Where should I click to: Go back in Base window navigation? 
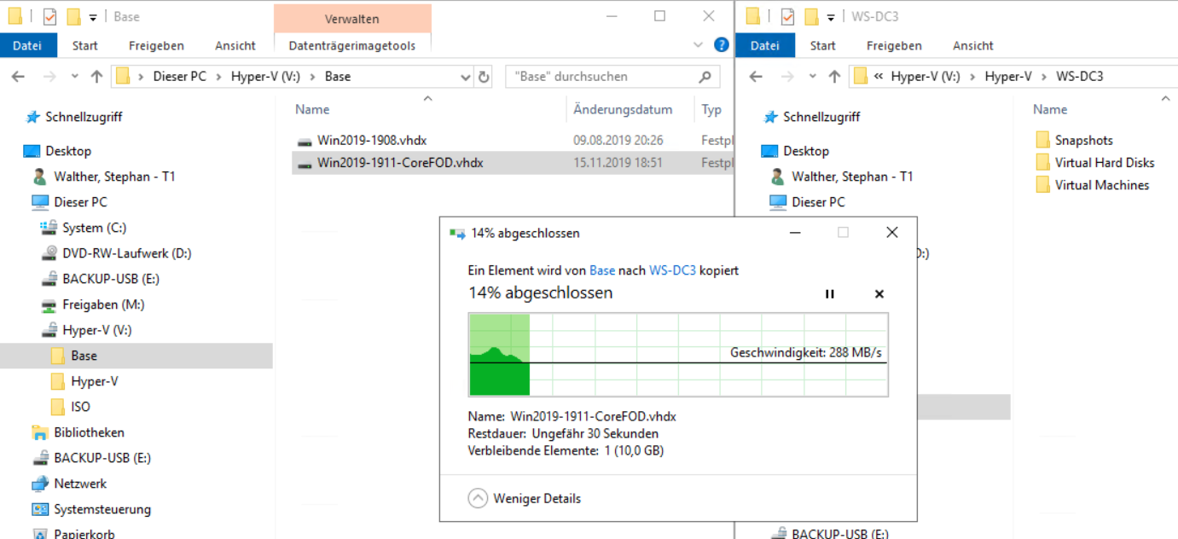[18, 77]
